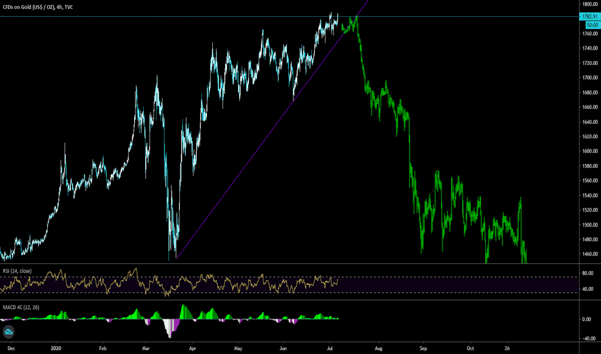Click the Aug label on time axis
The width and height of the screenshot is (601, 354).
pos(379,349)
